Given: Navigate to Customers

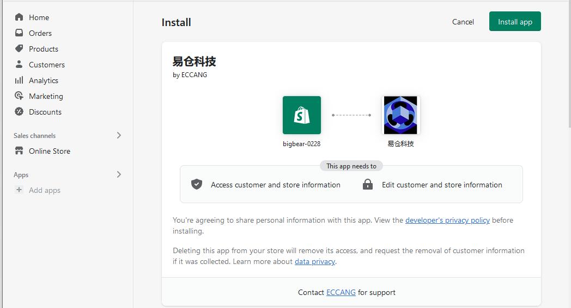Looking at the screenshot, I should tap(47, 65).
